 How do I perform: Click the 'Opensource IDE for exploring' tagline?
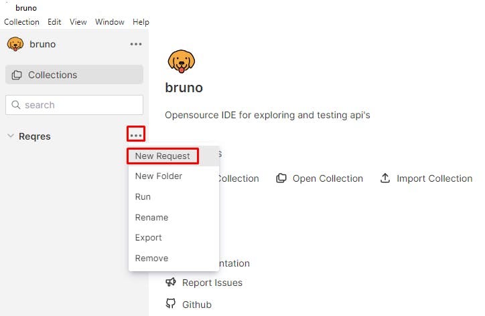267,115
